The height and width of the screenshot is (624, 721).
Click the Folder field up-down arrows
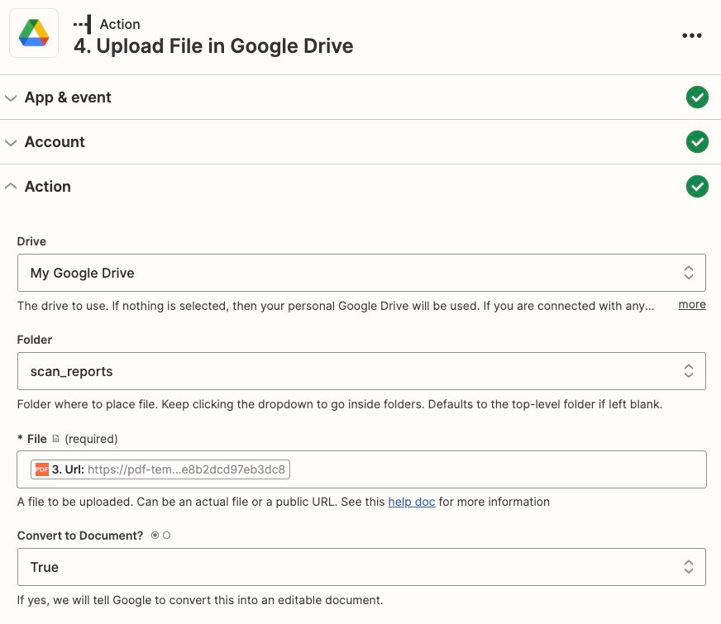click(689, 371)
